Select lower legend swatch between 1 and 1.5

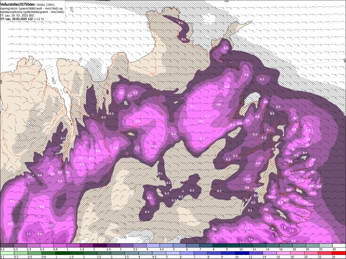pos(62,253)
